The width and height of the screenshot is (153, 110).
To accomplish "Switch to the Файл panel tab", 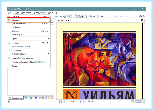I will pyautogui.click(x=49, y=98).
